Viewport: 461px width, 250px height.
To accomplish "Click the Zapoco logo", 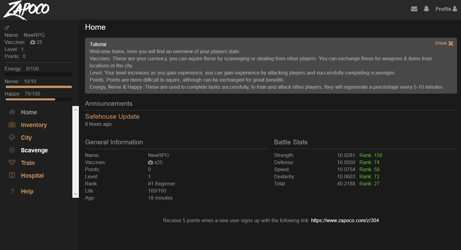I will (x=27, y=10).
